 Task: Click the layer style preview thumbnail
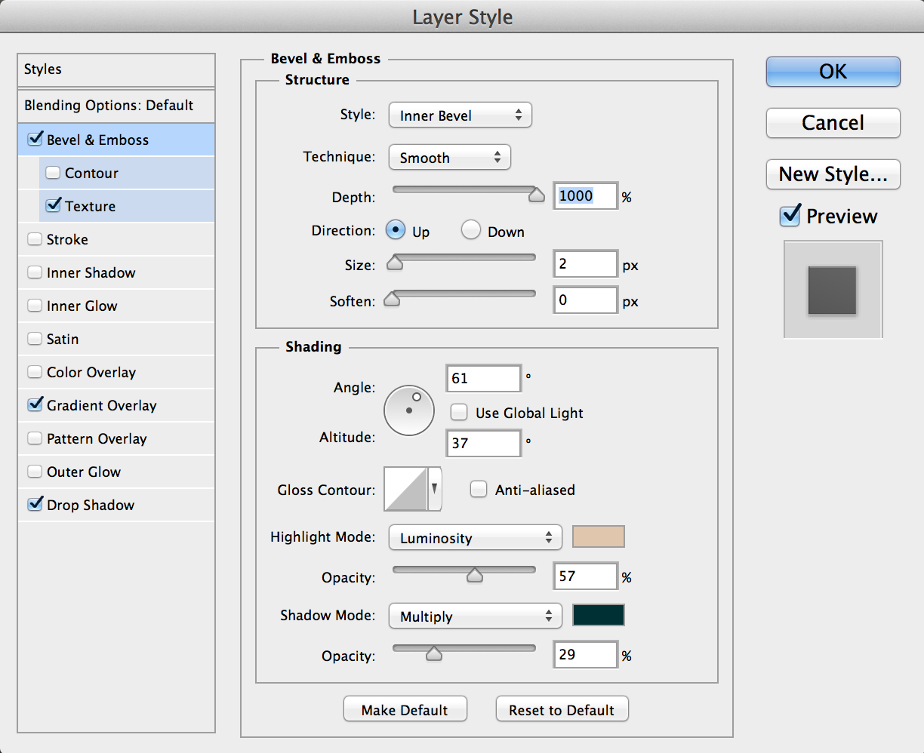(833, 290)
